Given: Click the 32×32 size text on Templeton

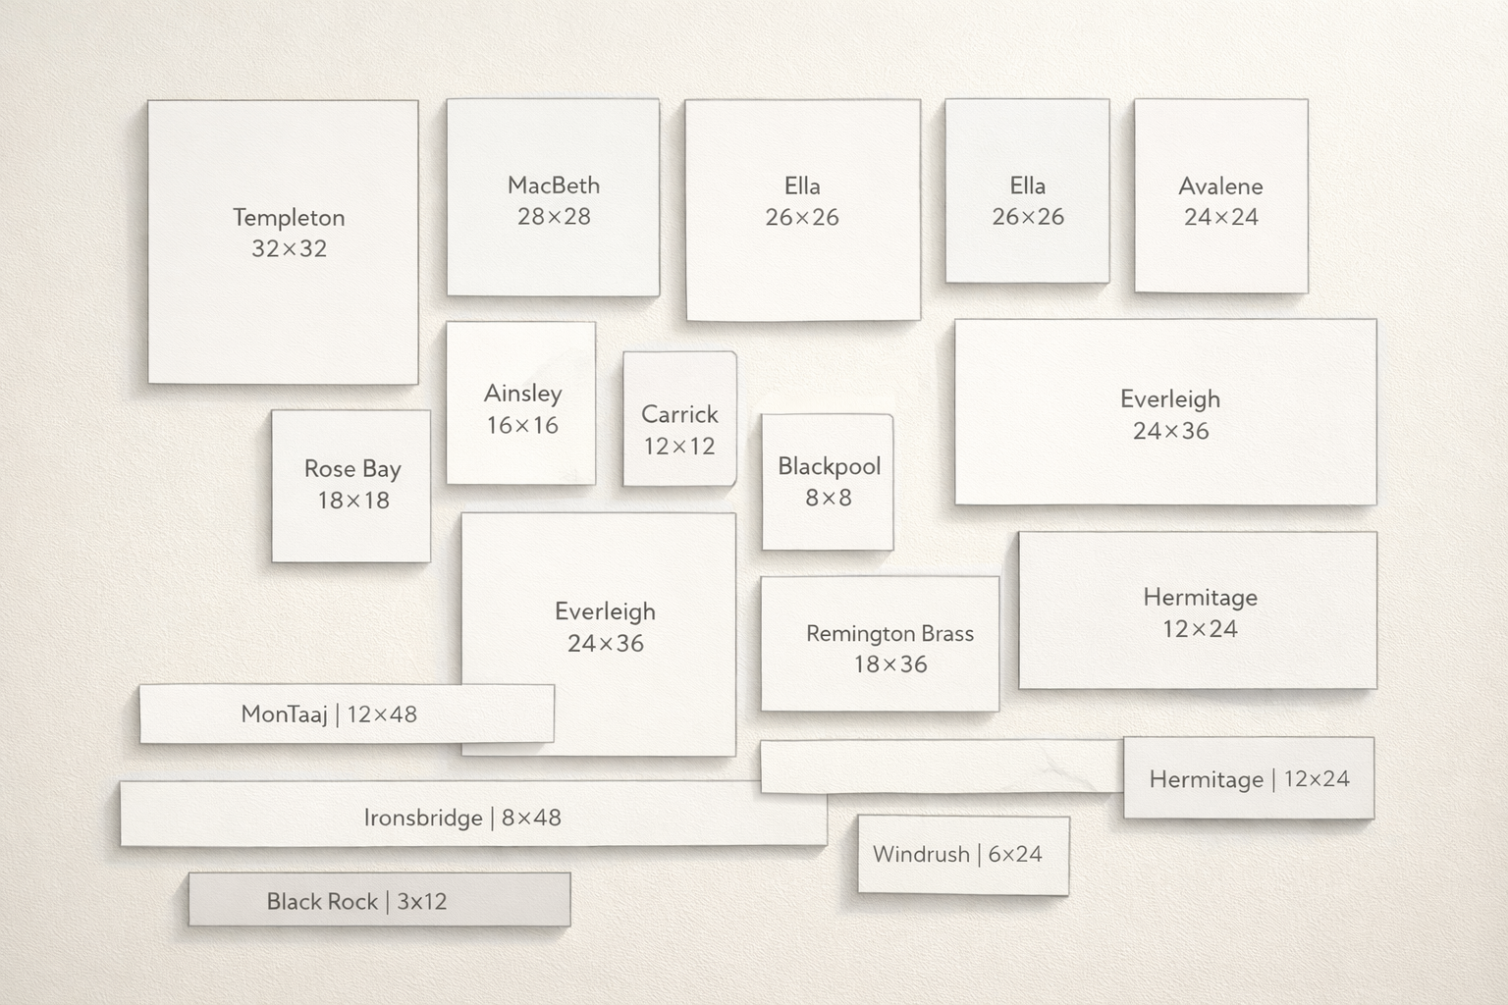Looking at the screenshot, I should (x=289, y=249).
